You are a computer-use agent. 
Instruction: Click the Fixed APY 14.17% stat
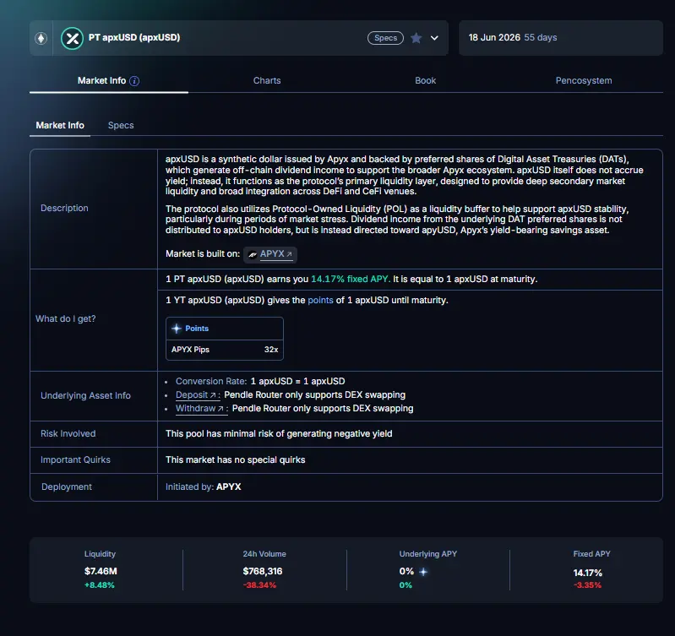(x=588, y=572)
